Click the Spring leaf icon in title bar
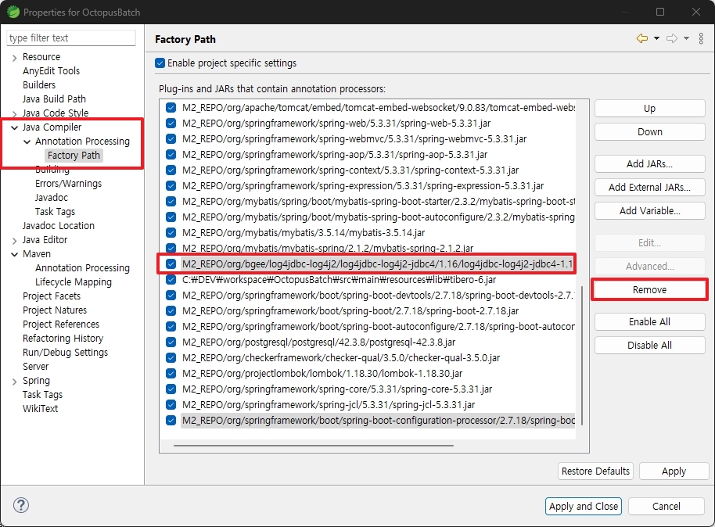Screen dimensions: 715x527 (13, 12)
